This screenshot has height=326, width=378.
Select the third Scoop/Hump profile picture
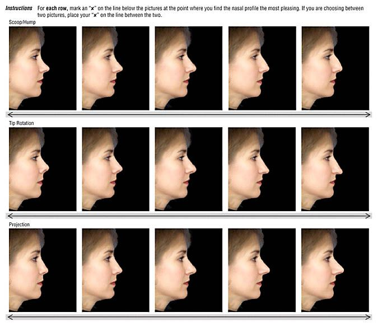[189, 68]
